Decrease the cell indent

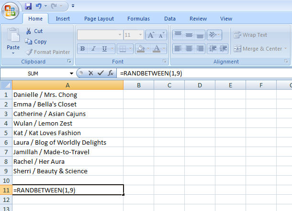tap(213, 49)
